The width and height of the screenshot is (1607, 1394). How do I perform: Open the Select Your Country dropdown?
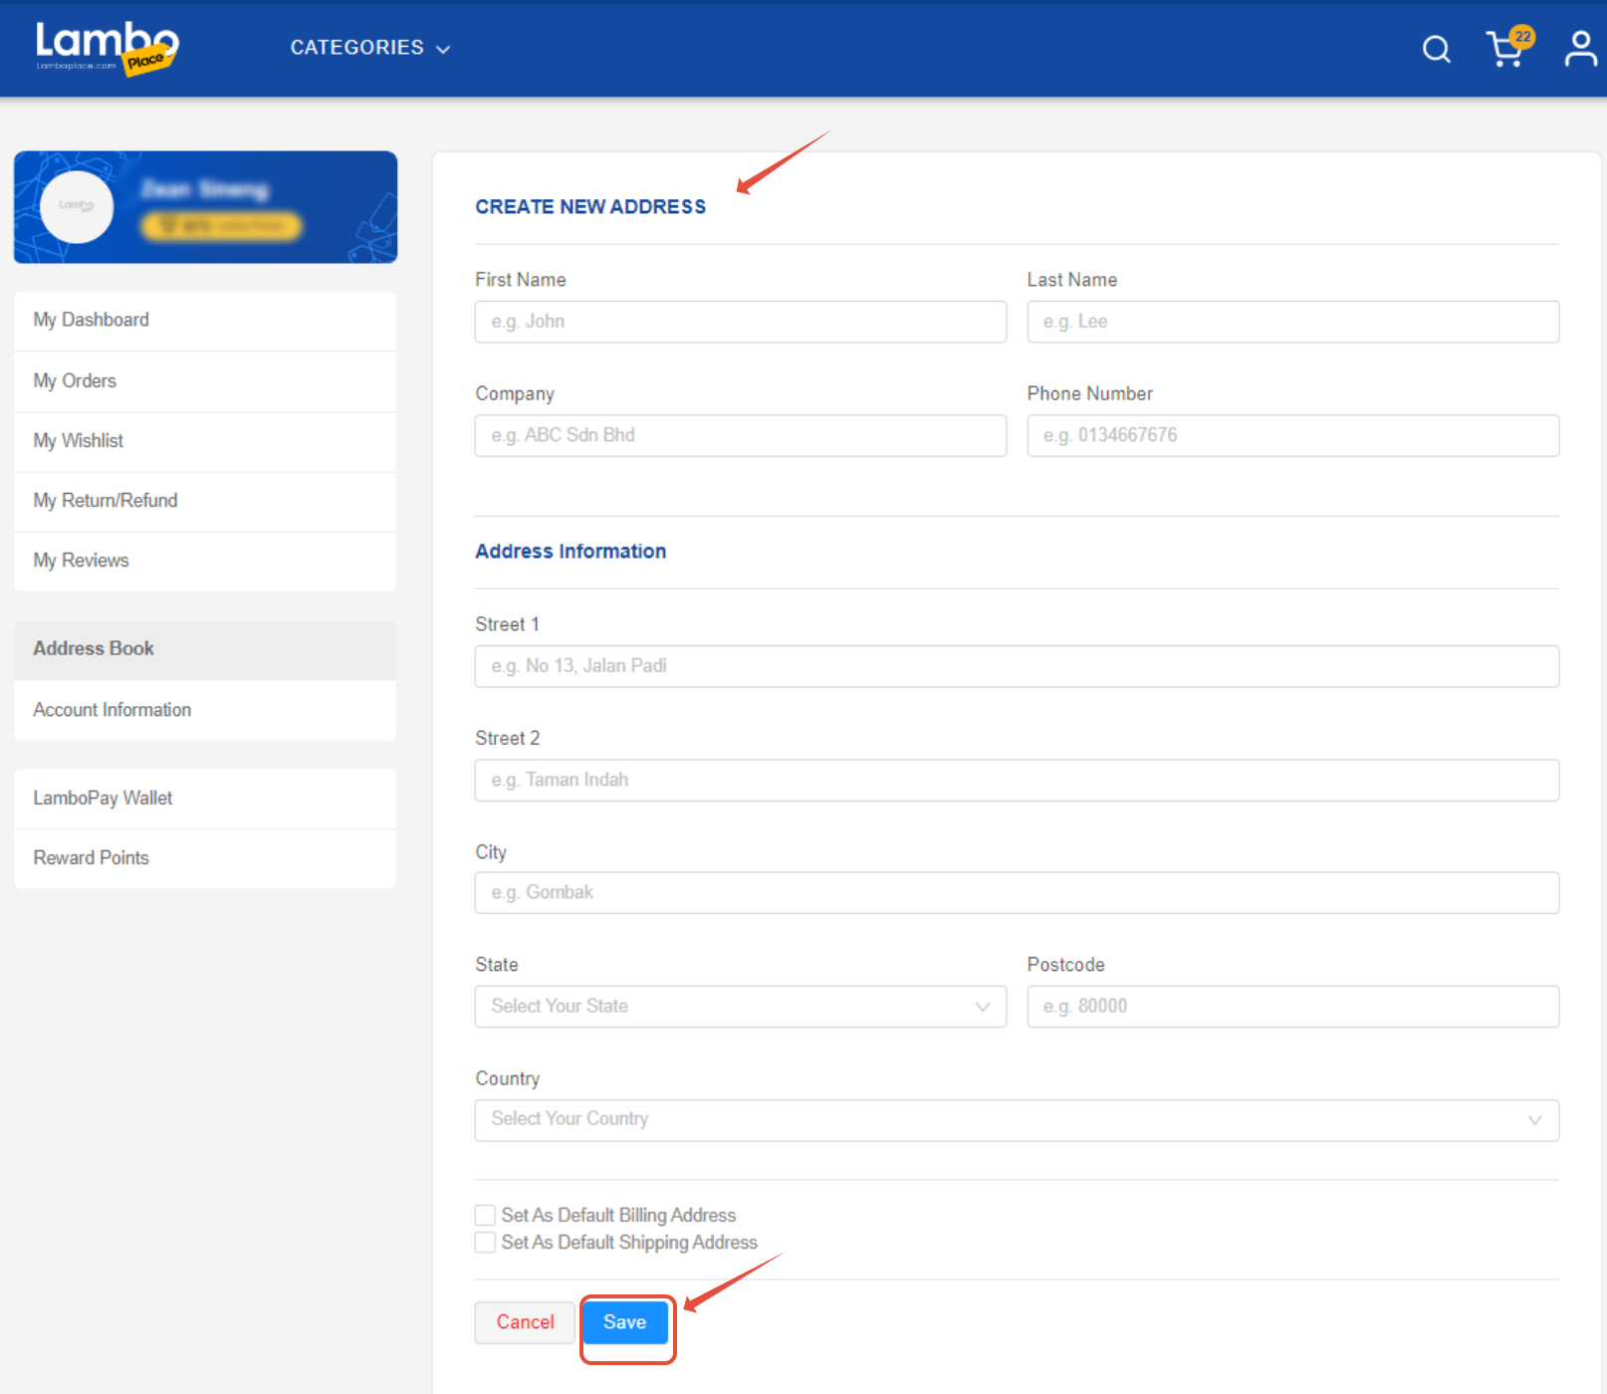[1017, 1120]
